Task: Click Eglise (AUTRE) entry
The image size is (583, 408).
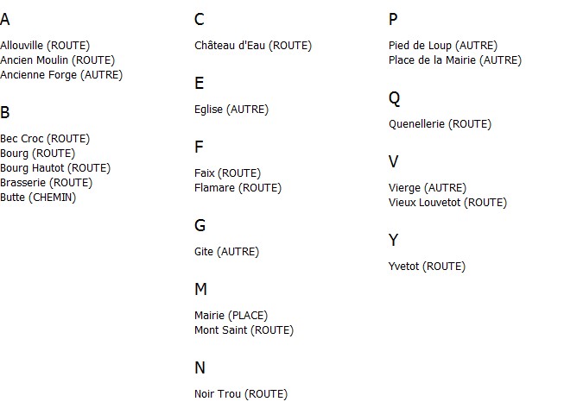Action: [x=231, y=110]
